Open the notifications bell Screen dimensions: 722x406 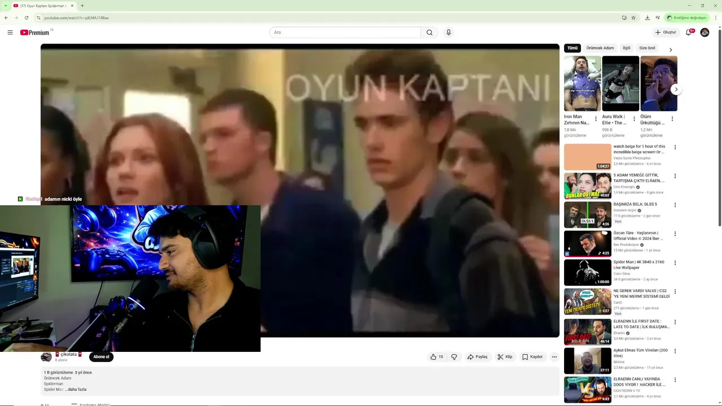[688, 32]
